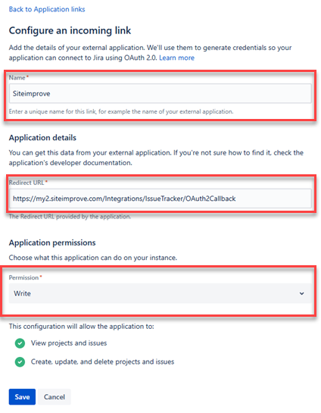Click the Application permissions heading

pyautogui.click(x=52, y=242)
